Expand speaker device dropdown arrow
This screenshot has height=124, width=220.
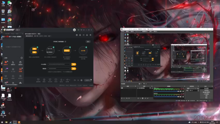point(70,80)
